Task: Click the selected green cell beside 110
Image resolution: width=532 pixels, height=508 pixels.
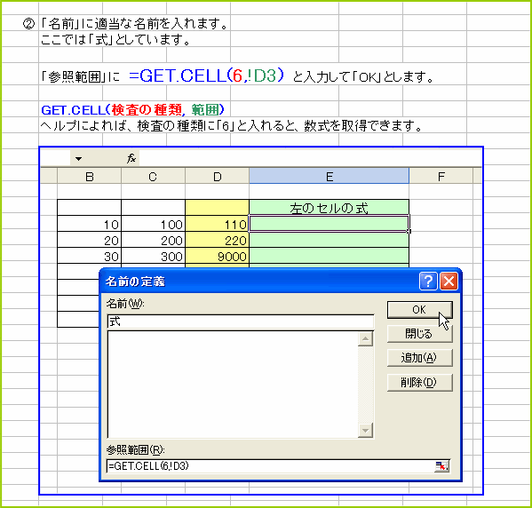Action: pyautogui.click(x=330, y=224)
